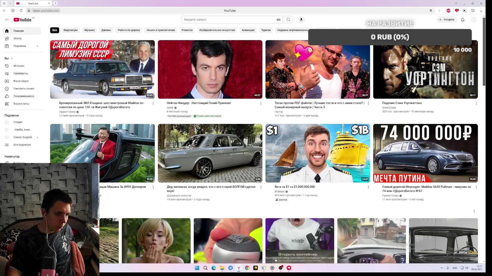This screenshot has width=492, height=276.
Task: Select the Изобразительное искусство filter chip
Action: tap(217, 30)
